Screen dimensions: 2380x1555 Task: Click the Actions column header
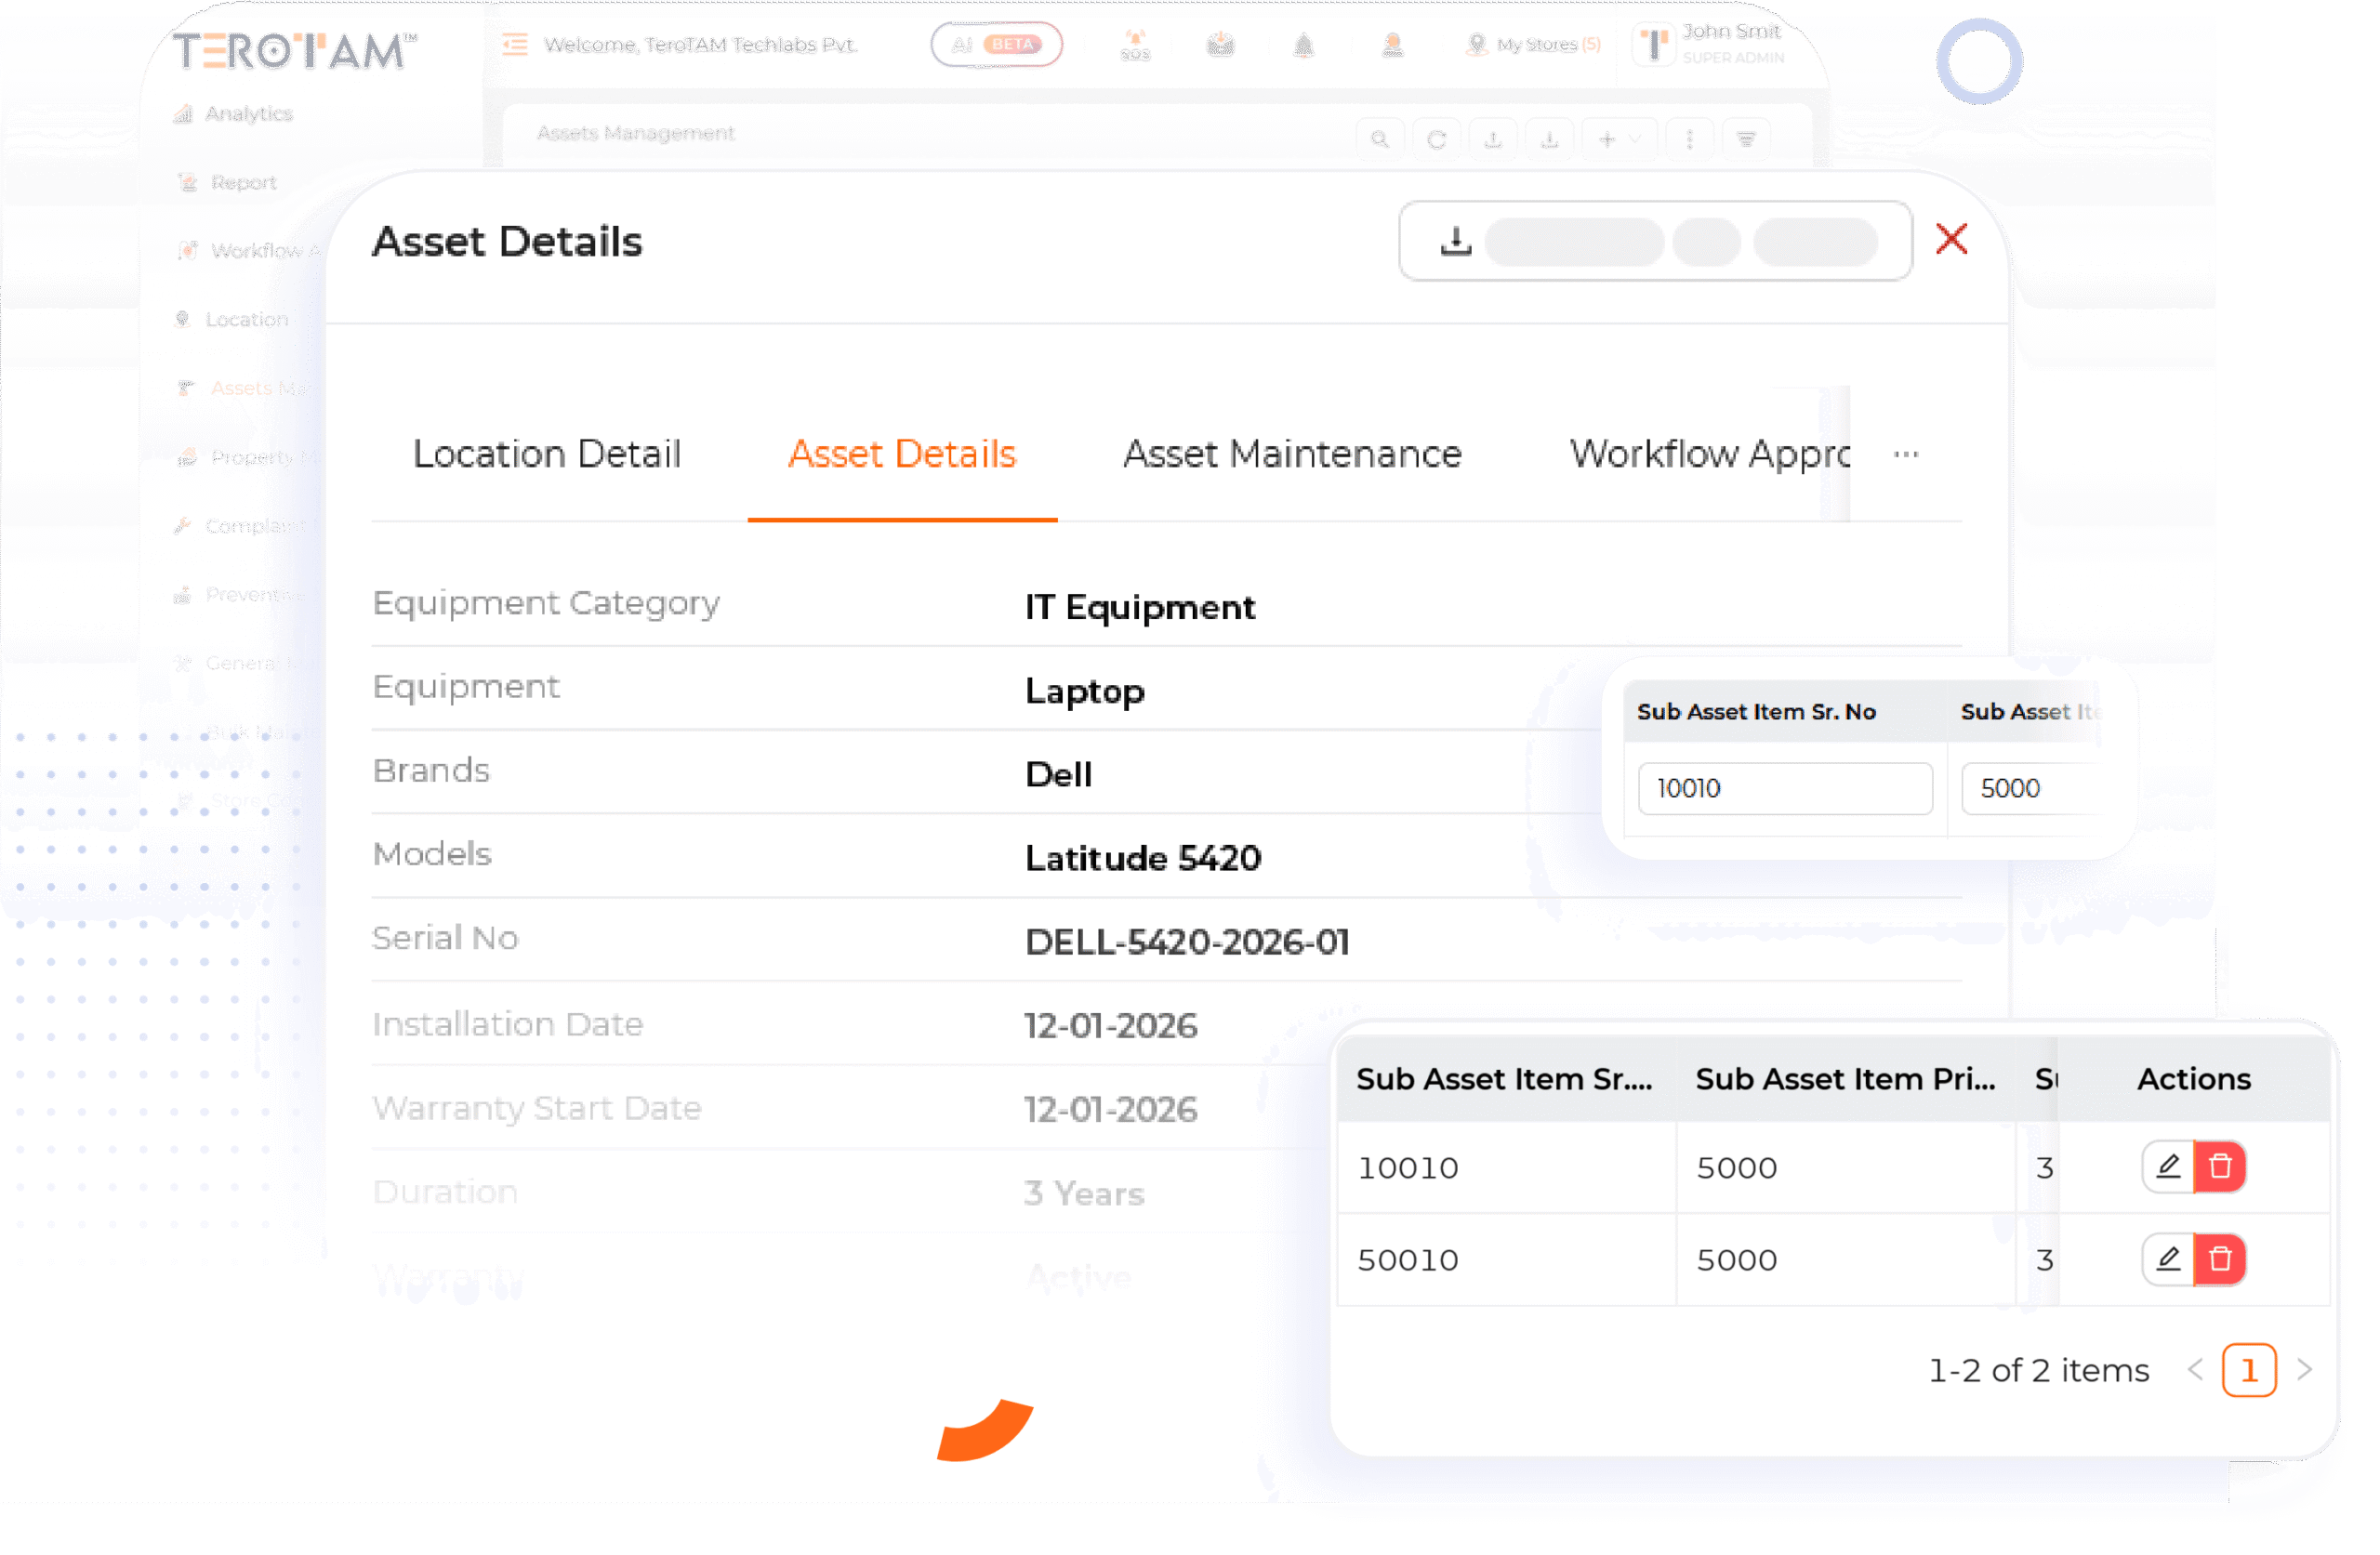2193,1079
